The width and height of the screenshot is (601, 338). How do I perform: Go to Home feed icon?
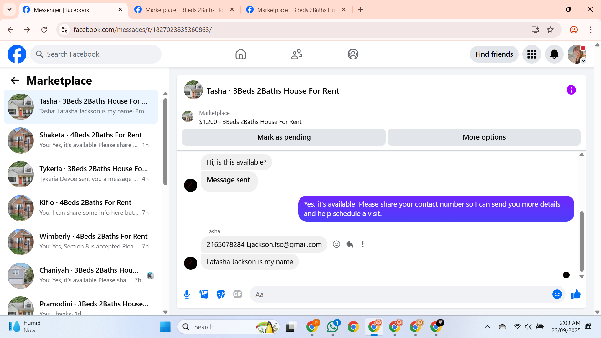[240, 54]
